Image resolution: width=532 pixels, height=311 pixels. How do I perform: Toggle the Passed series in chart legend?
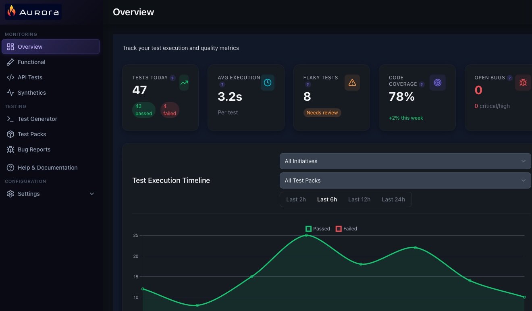point(318,229)
